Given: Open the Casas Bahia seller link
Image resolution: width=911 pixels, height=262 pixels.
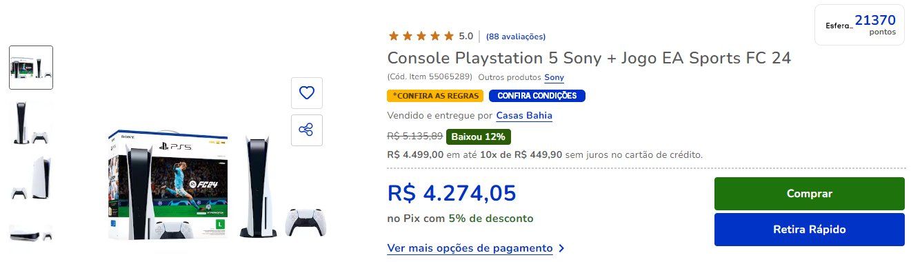Looking at the screenshot, I should pyautogui.click(x=524, y=115).
